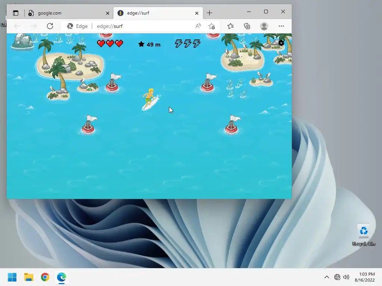Add this page to favorites
This screenshot has width=382, height=286.
coord(212,26)
